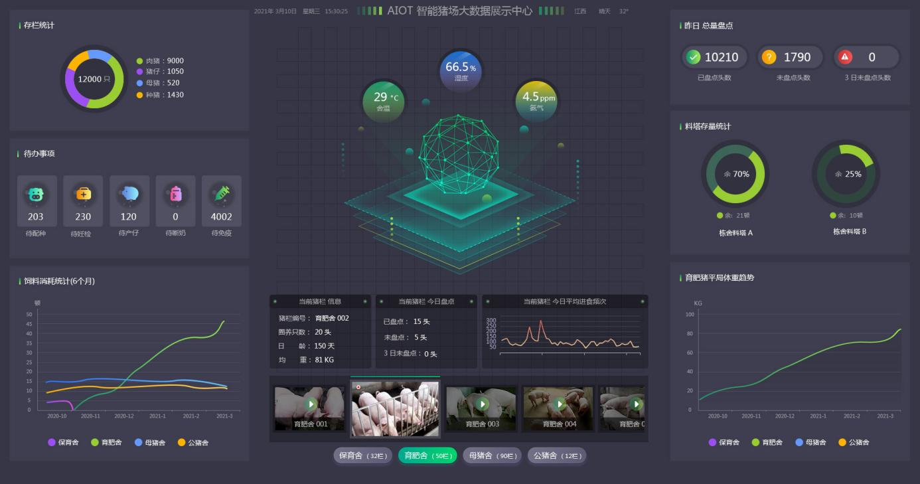Switch to the 公猪舍 (12栏) tab
The image size is (920, 484).
(x=557, y=455)
